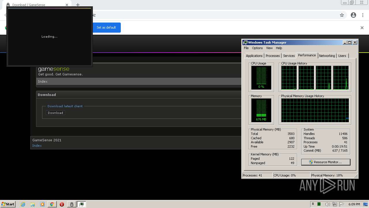
Task: Open a new Chrome tab
Action: [78, 5]
